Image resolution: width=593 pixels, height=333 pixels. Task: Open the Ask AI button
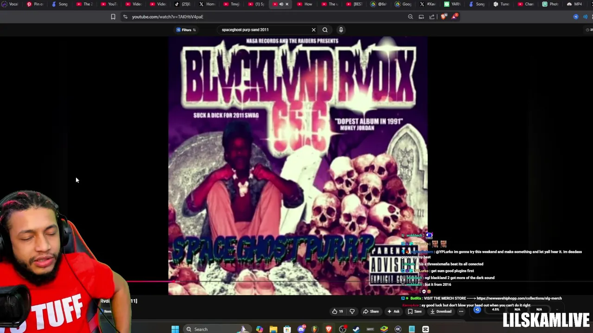(x=393, y=311)
